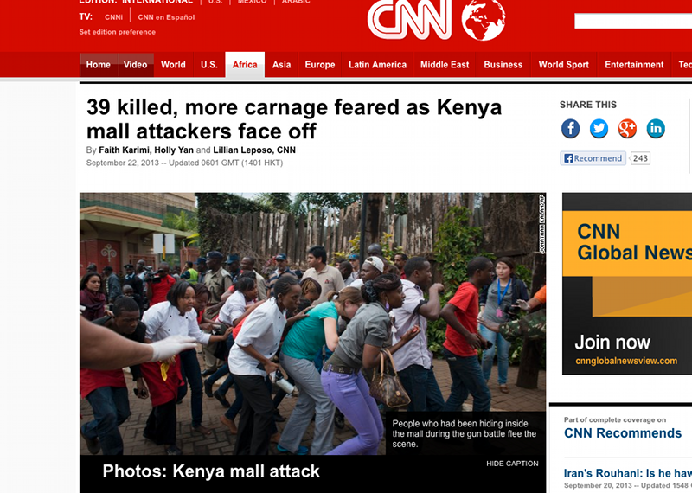This screenshot has width=692, height=493.
Task: Hide the photo caption
Action: (x=512, y=464)
